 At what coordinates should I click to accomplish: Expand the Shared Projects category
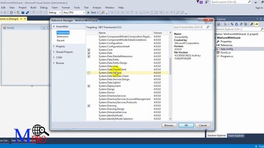pos(54,52)
